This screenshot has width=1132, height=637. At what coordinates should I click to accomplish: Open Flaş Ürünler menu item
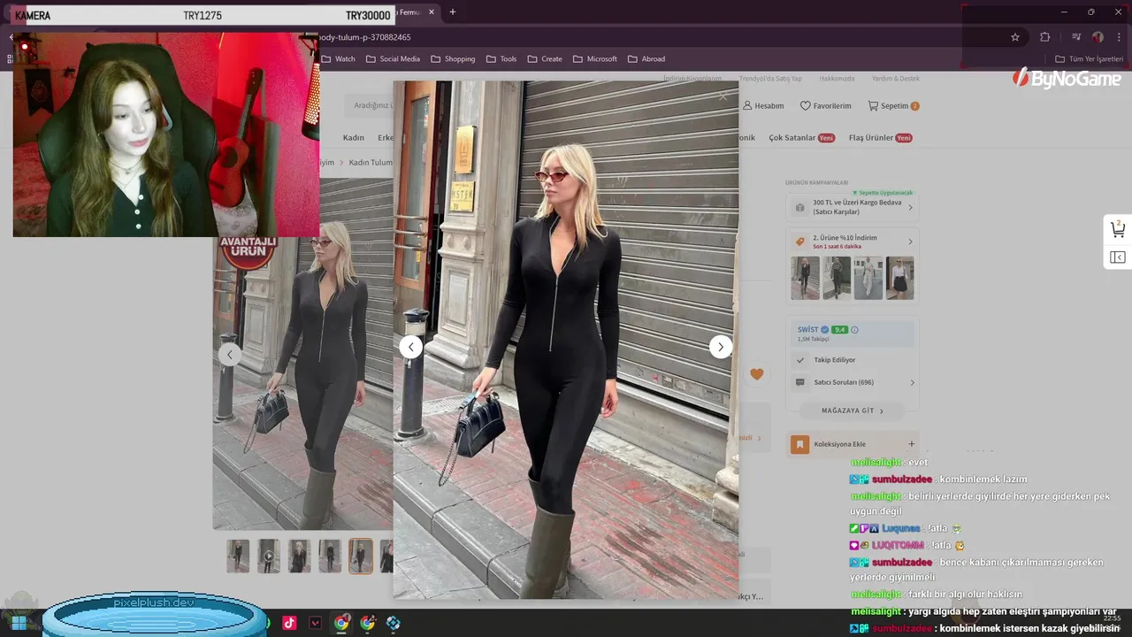point(880,138)
